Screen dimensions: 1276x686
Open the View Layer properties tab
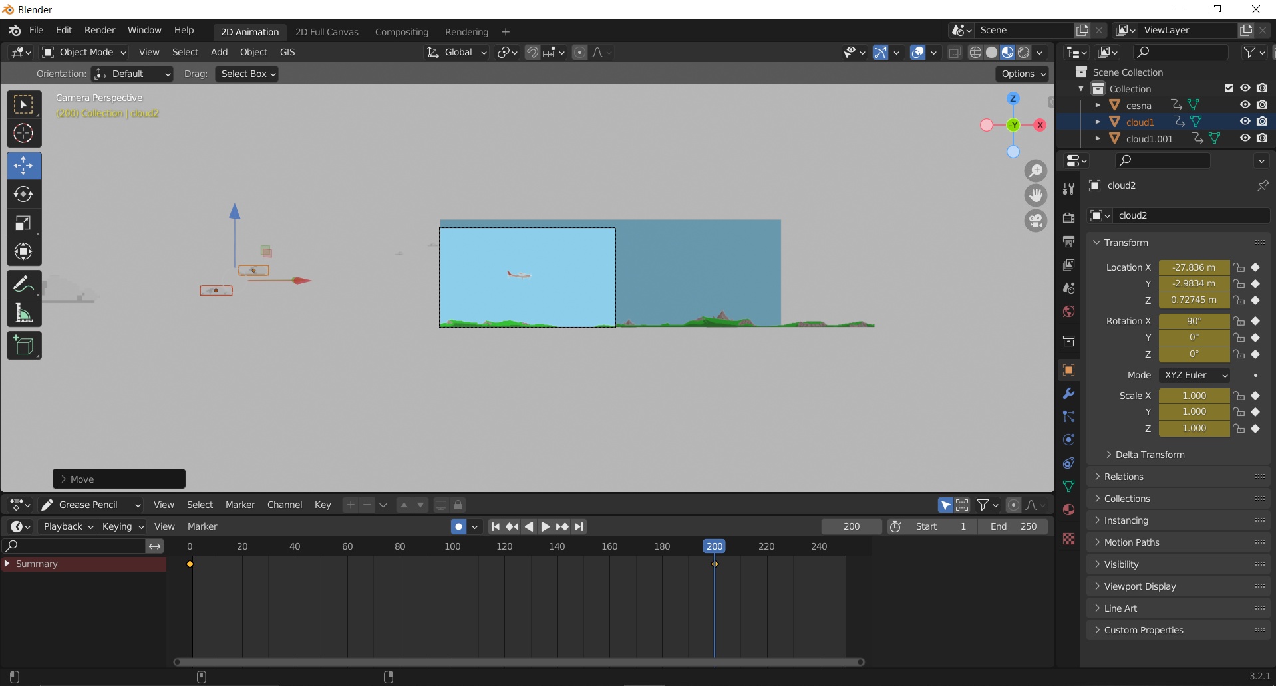[1068, 265]
